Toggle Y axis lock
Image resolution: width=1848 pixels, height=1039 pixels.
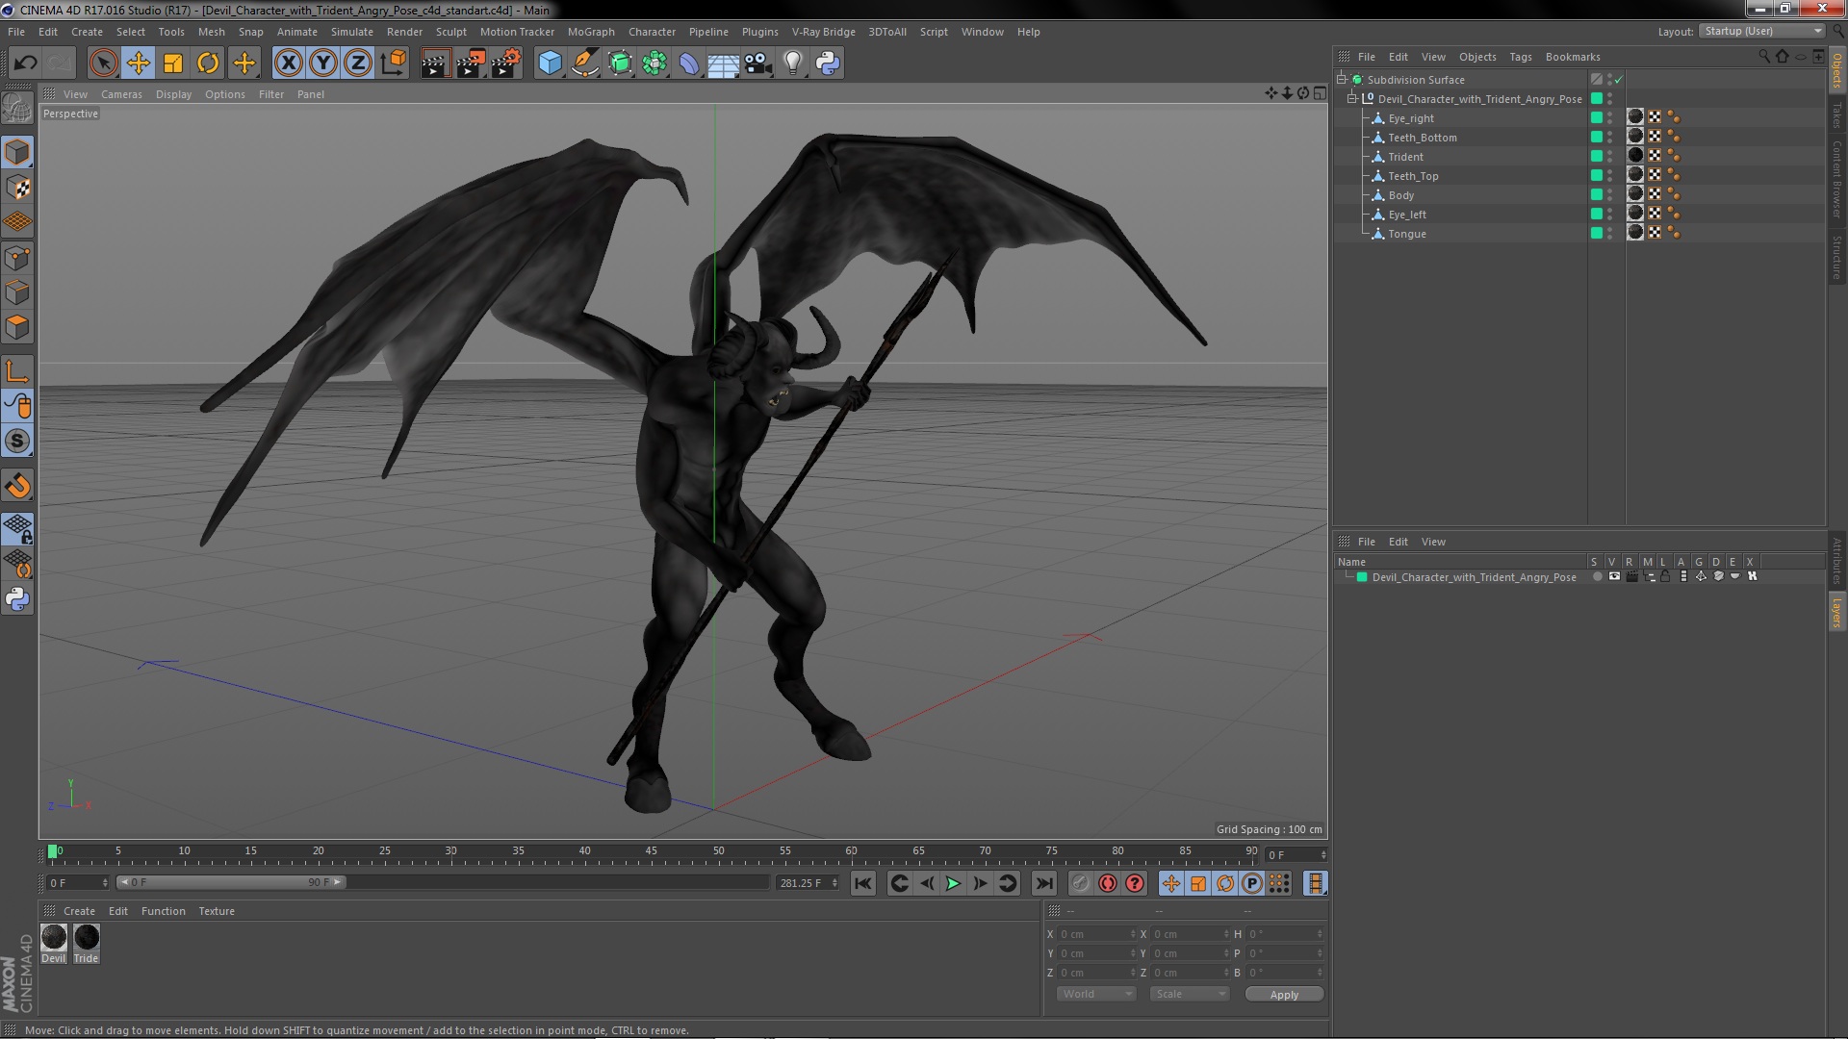(323, 63)
